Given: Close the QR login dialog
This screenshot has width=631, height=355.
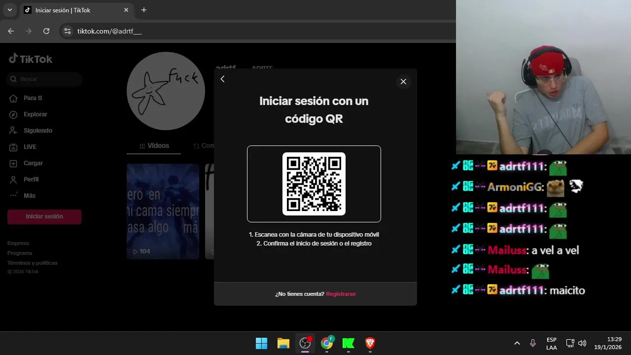Looking at the screenshot, I should [x=403, y=81].
